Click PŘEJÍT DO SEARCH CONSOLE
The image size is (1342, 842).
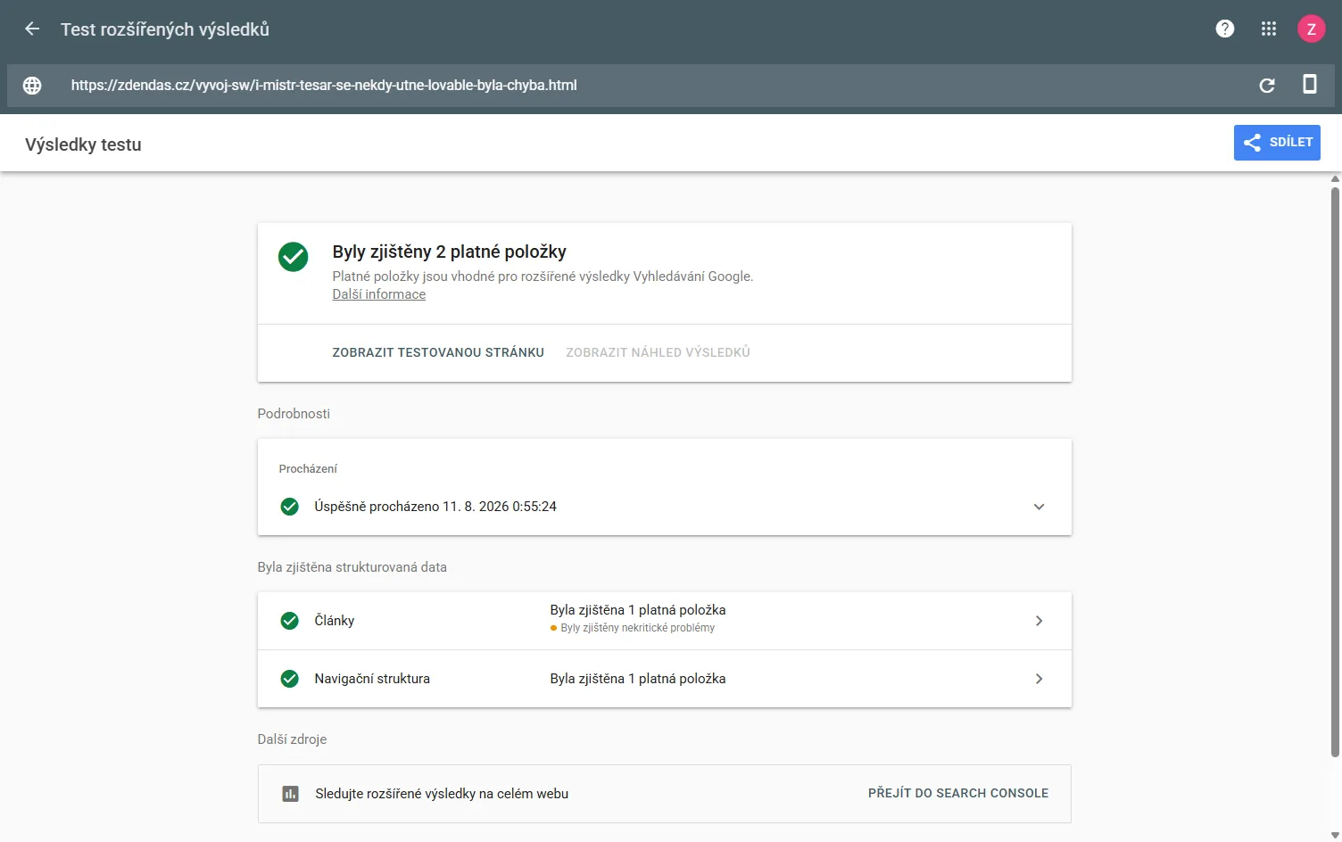click(x=958, y=793)
